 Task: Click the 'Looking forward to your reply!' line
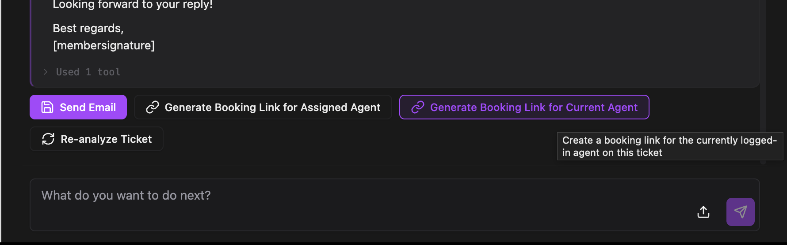pyautogui.click(x=133, y=5)
